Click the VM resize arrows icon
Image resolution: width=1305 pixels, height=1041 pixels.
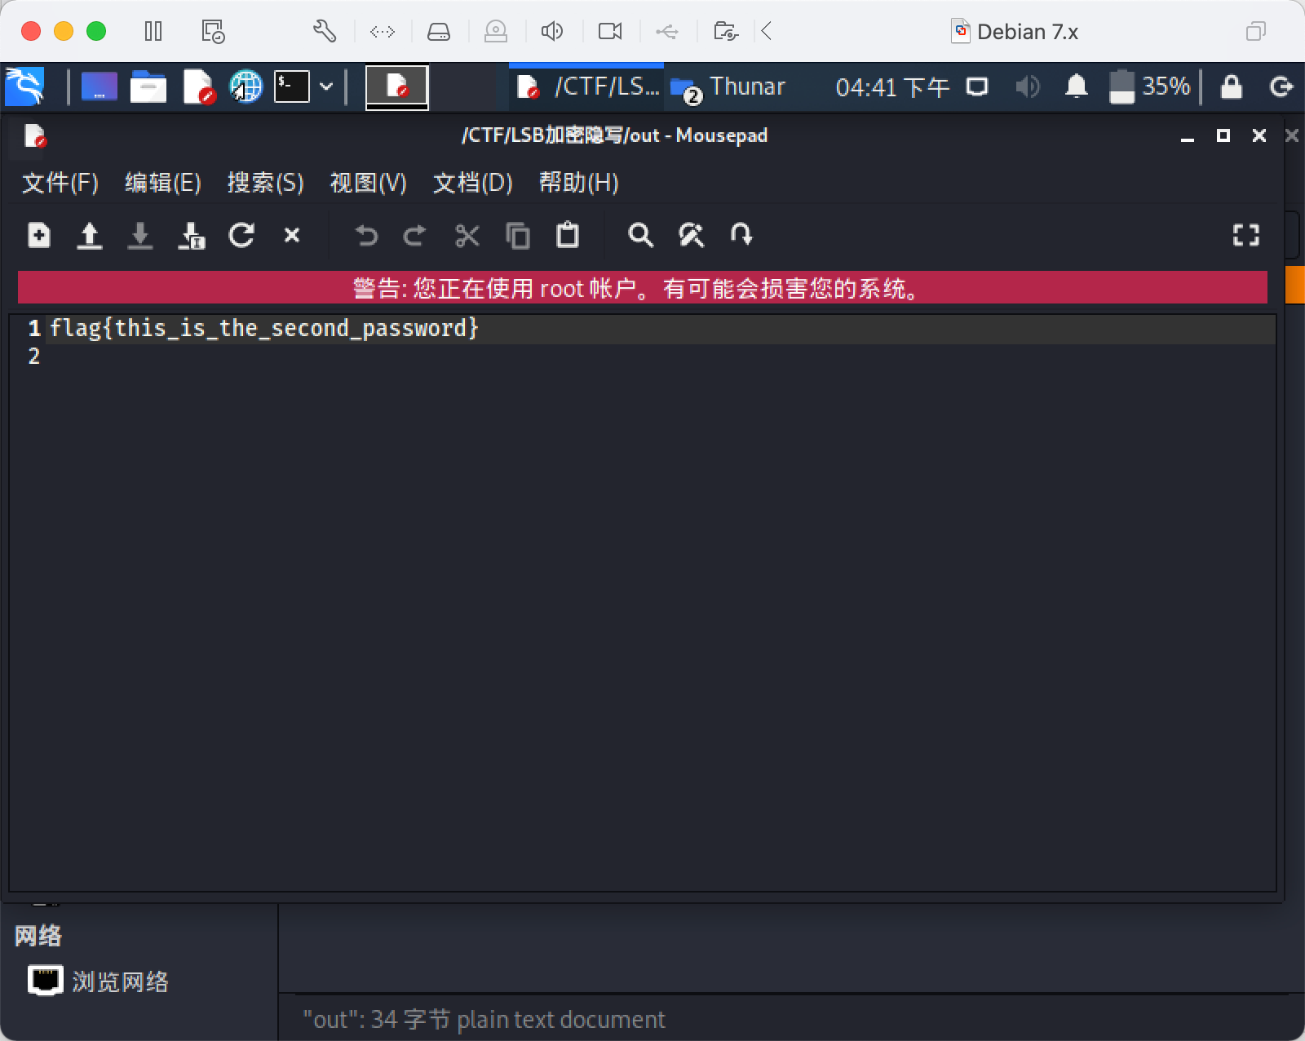point(383,32)
